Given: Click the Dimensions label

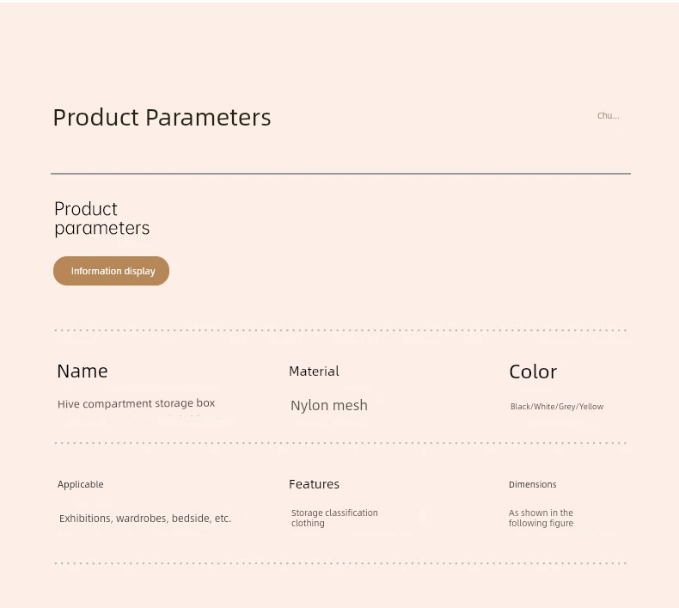Looking at the screenshot, I should (533, 484).
